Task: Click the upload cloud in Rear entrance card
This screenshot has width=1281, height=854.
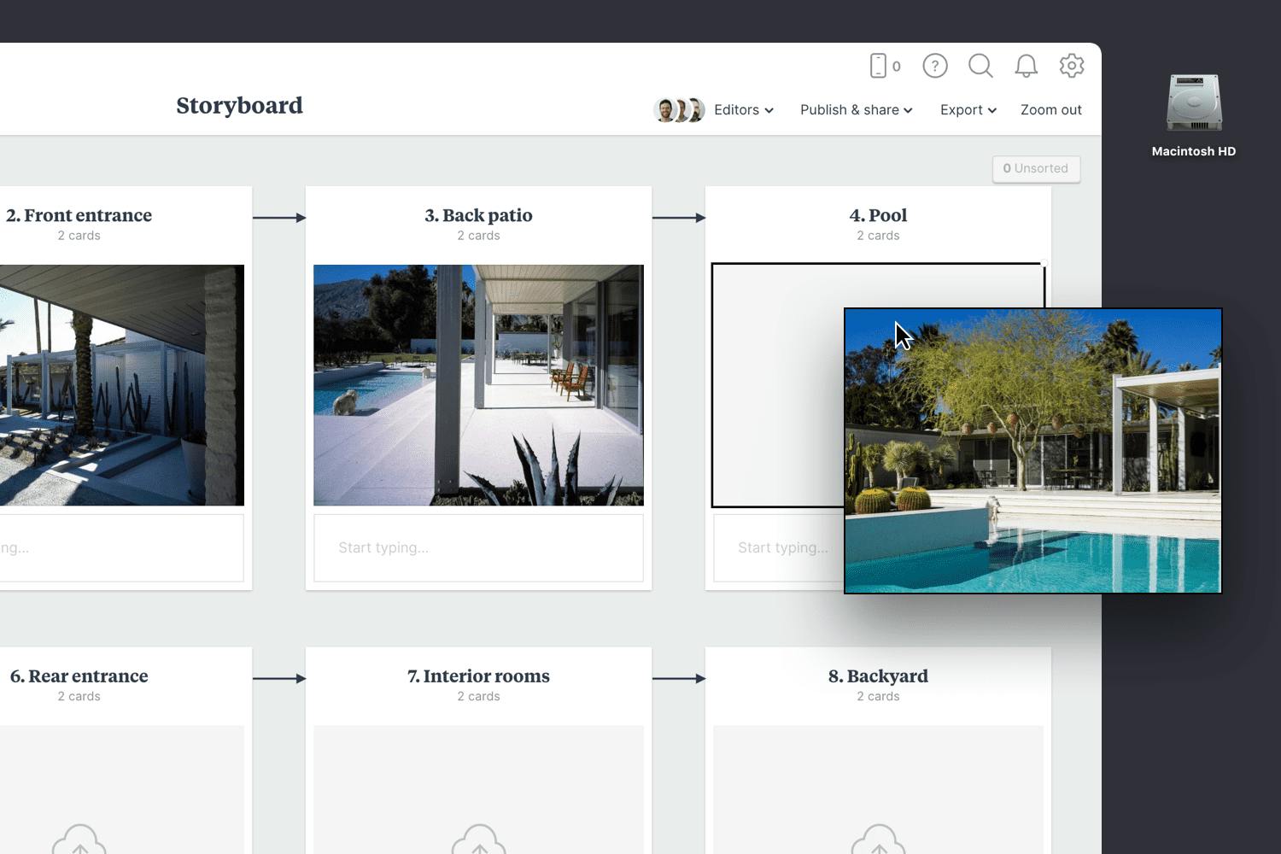Action: click(79, 841)
